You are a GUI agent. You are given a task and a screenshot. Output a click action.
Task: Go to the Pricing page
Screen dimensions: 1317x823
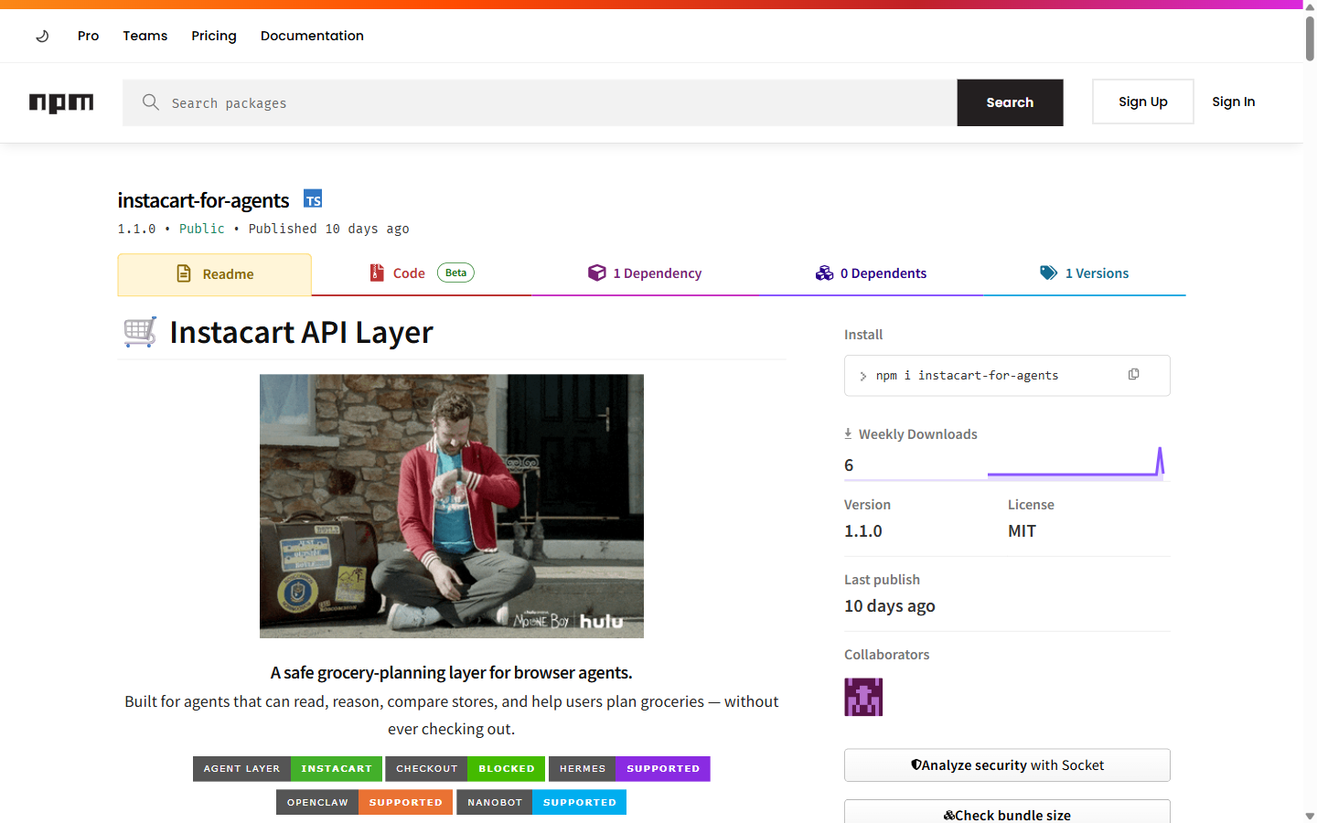click(214, 36)
